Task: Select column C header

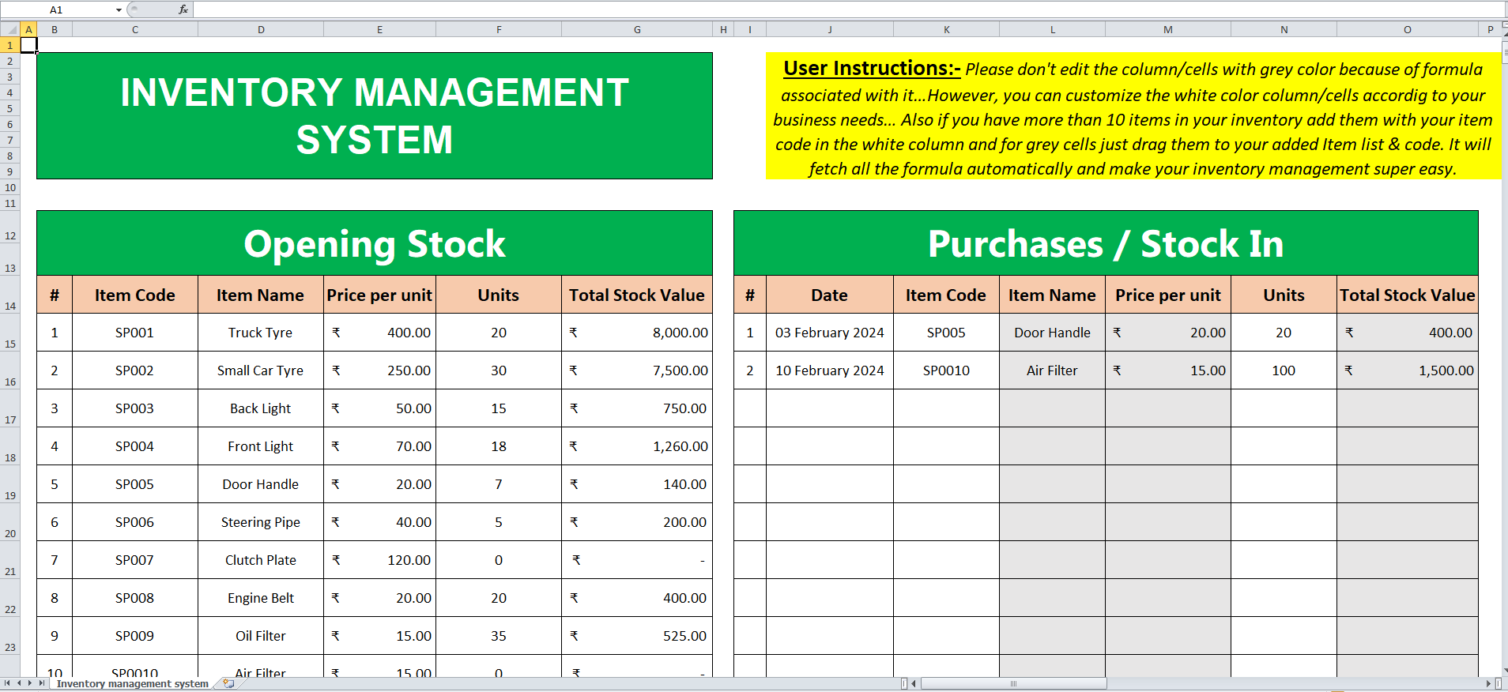Action: point(135,29)
